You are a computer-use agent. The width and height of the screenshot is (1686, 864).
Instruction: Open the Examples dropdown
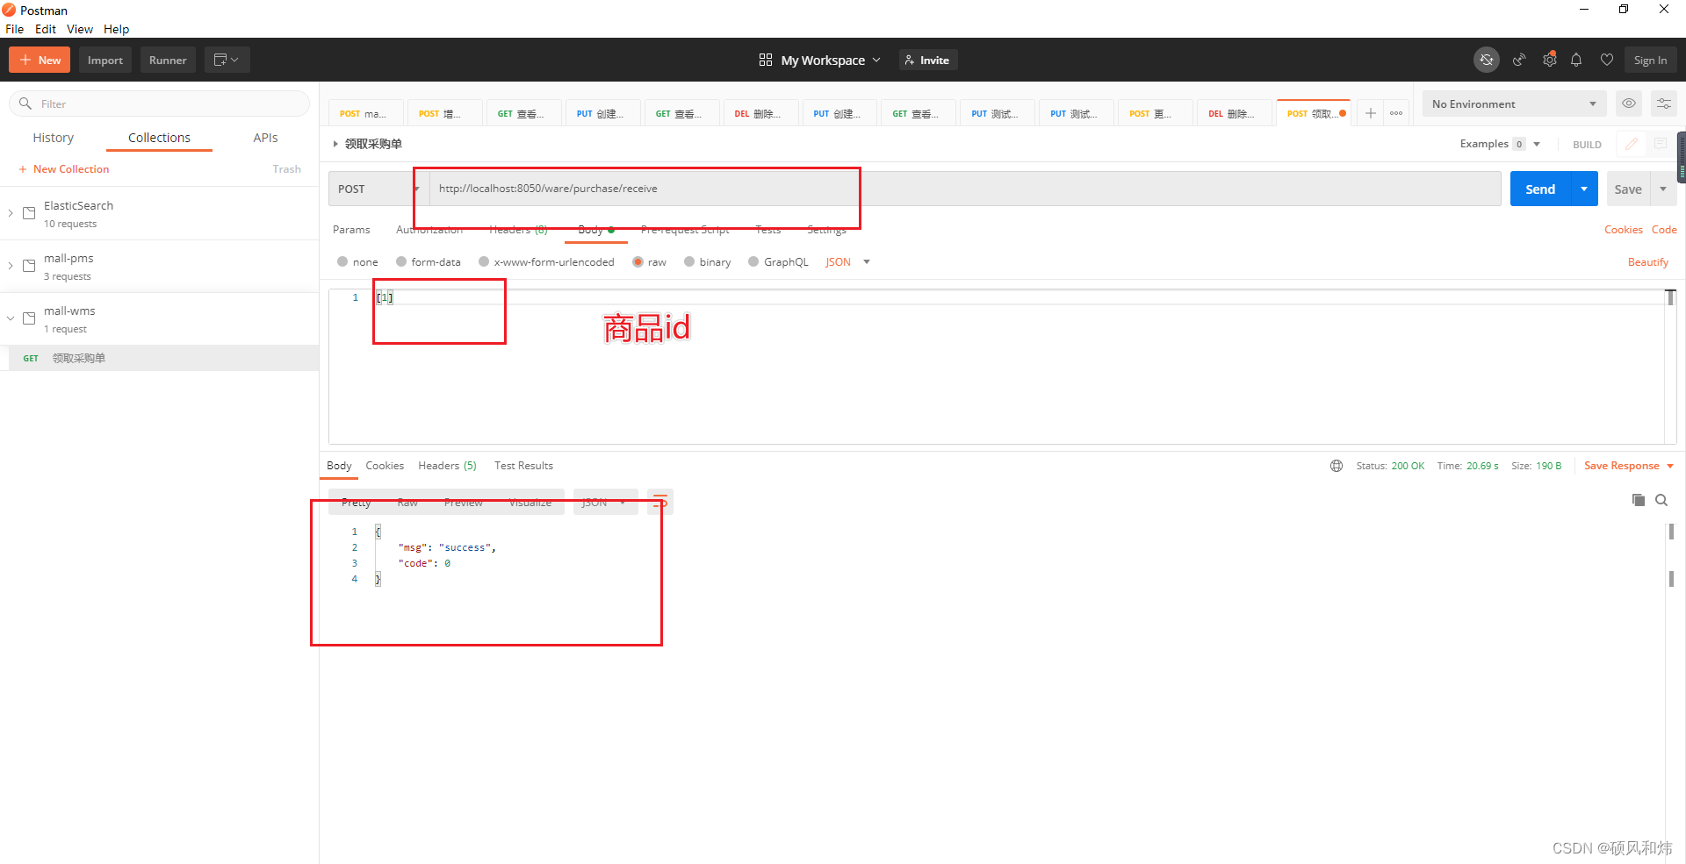coord(1500,144)
